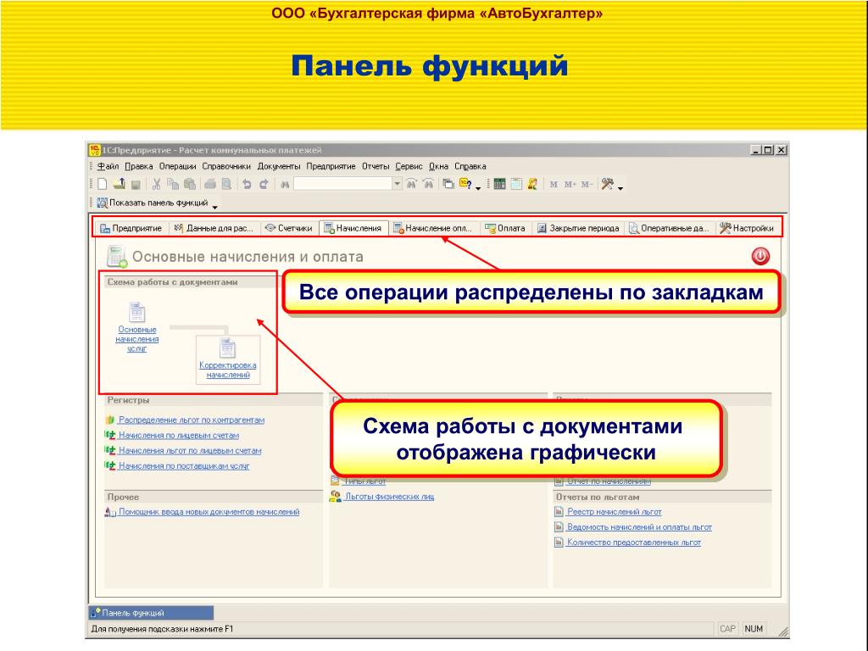Expand the help icon dropdown arrow
The height and width of the screenshot is (651, 868).
pyautogui.click(x=478, y=187)
